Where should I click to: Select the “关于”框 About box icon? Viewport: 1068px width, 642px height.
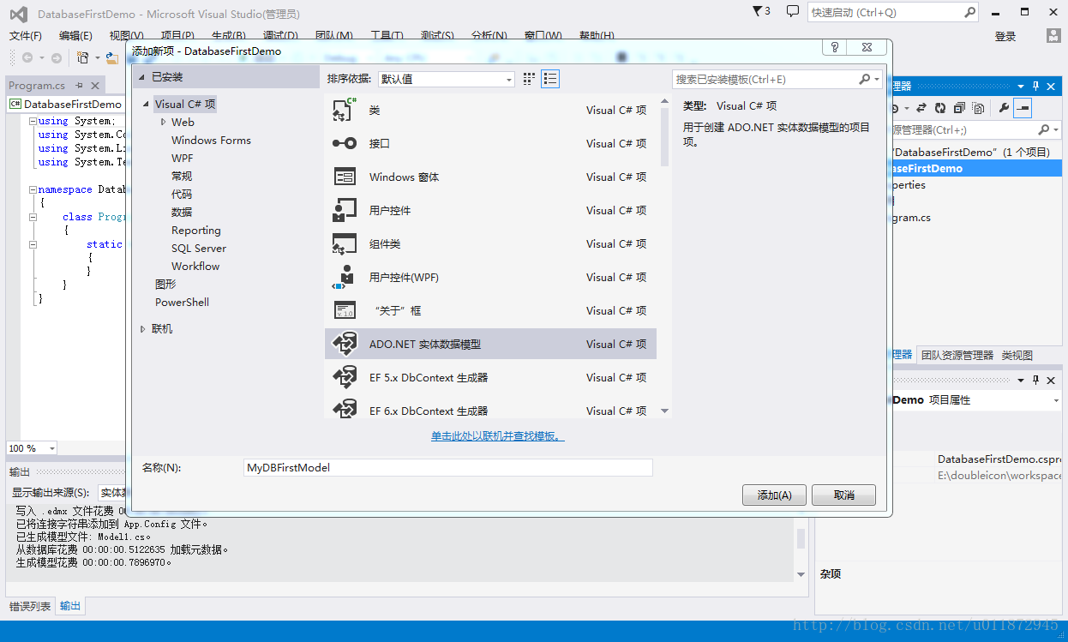click(x=345, y=310)
